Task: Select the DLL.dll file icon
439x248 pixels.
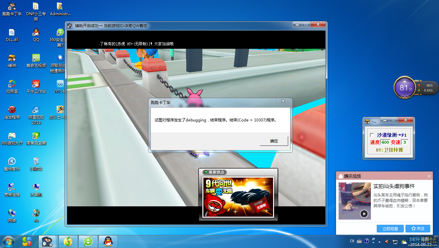Action: [12, 35]
